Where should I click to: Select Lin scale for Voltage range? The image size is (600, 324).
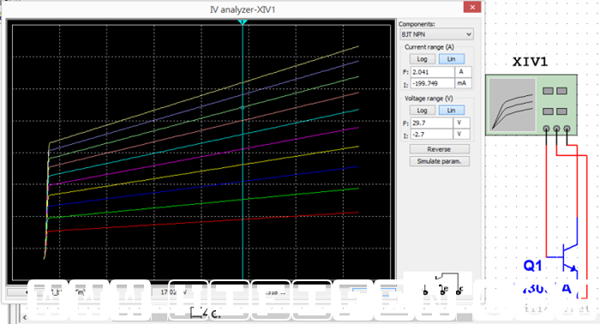(x=451, y=111)
